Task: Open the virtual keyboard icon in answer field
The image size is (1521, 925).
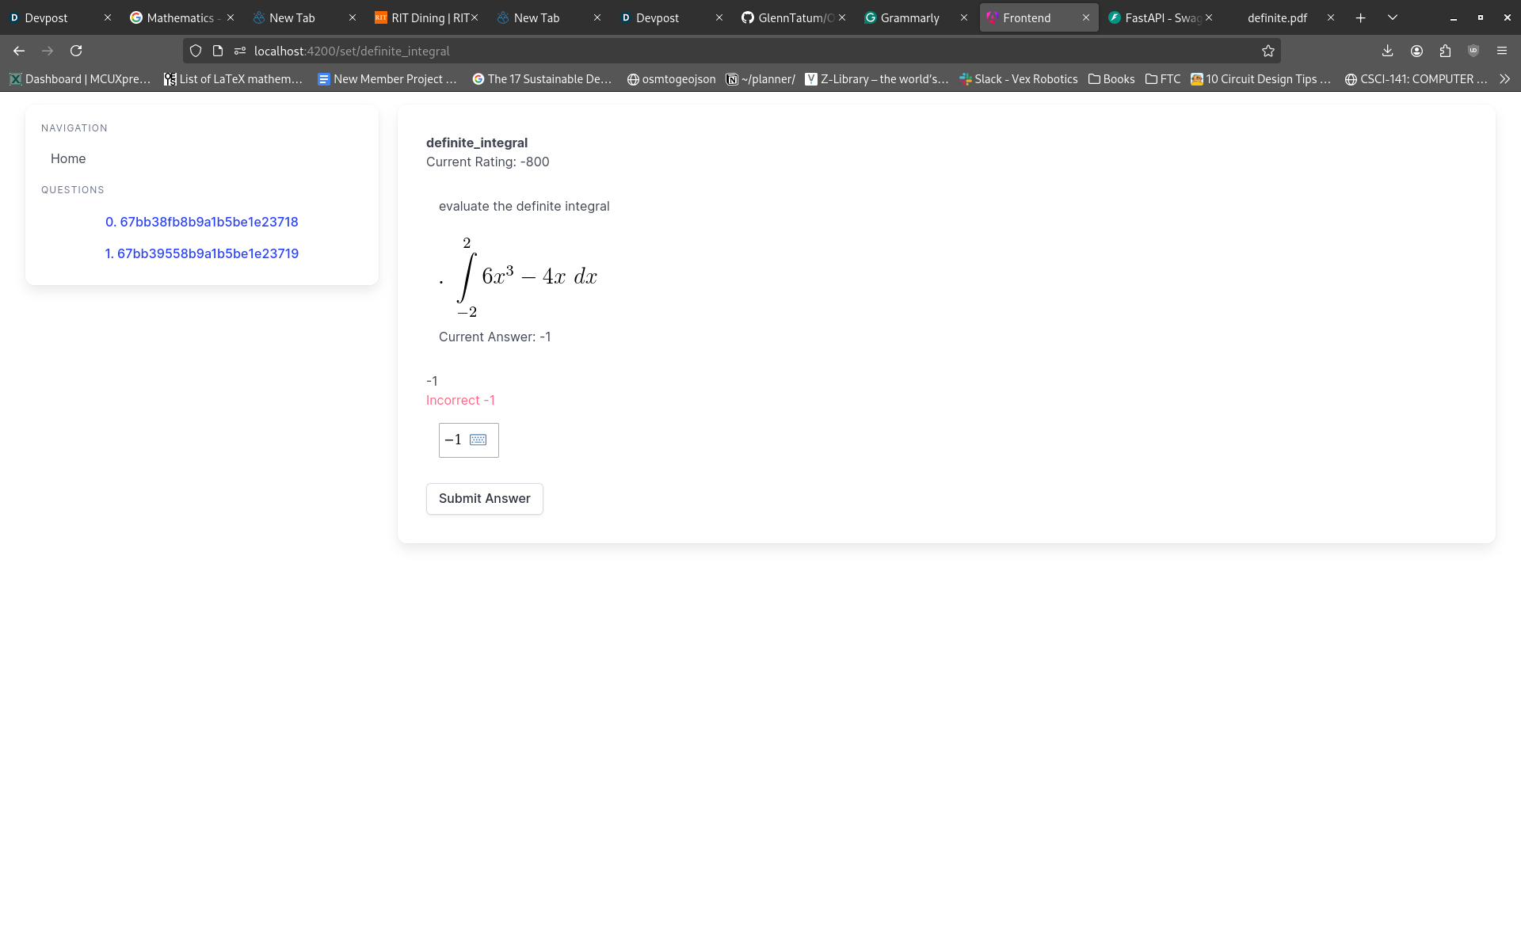Action: pyautogui.click(x=478, y=440)
